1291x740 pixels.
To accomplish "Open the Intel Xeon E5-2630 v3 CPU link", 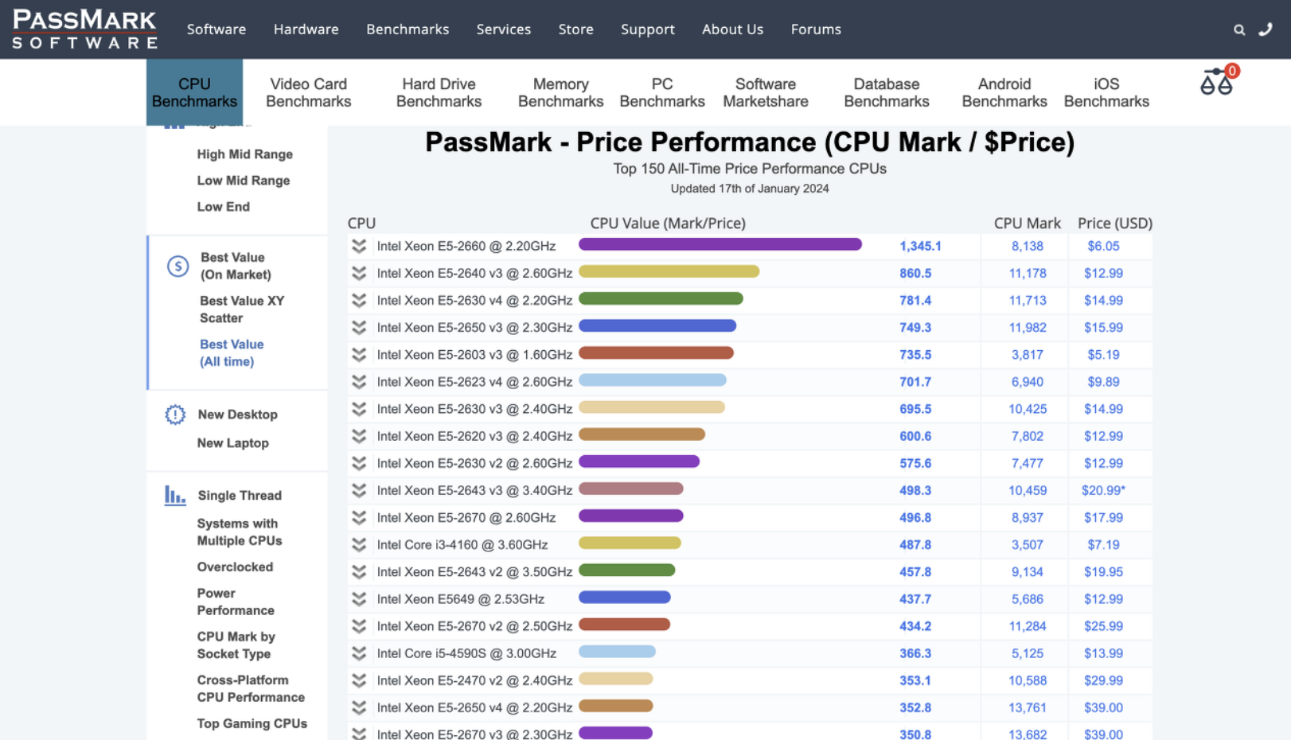I will coord(474,409).
